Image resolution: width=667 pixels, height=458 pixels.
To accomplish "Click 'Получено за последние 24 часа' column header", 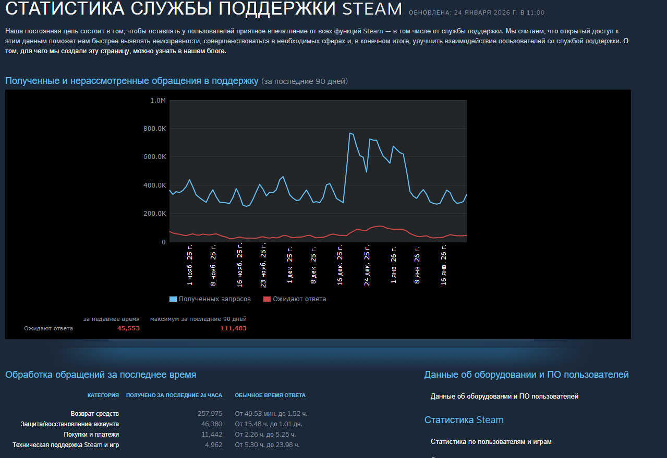I will point(174,395).
